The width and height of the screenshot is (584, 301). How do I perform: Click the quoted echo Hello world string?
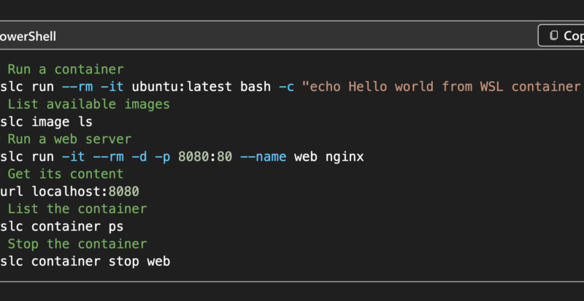(443, 87)
